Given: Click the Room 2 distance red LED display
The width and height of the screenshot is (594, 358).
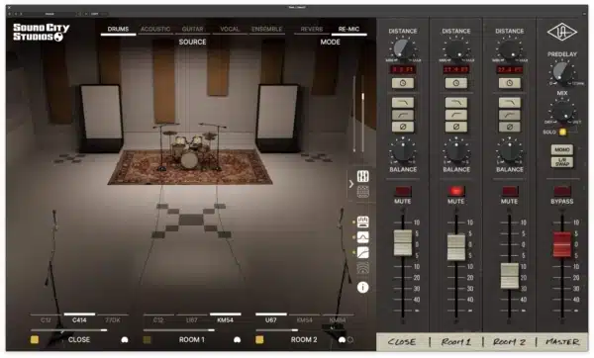Looking at the screenshot, I should point(510,69).
